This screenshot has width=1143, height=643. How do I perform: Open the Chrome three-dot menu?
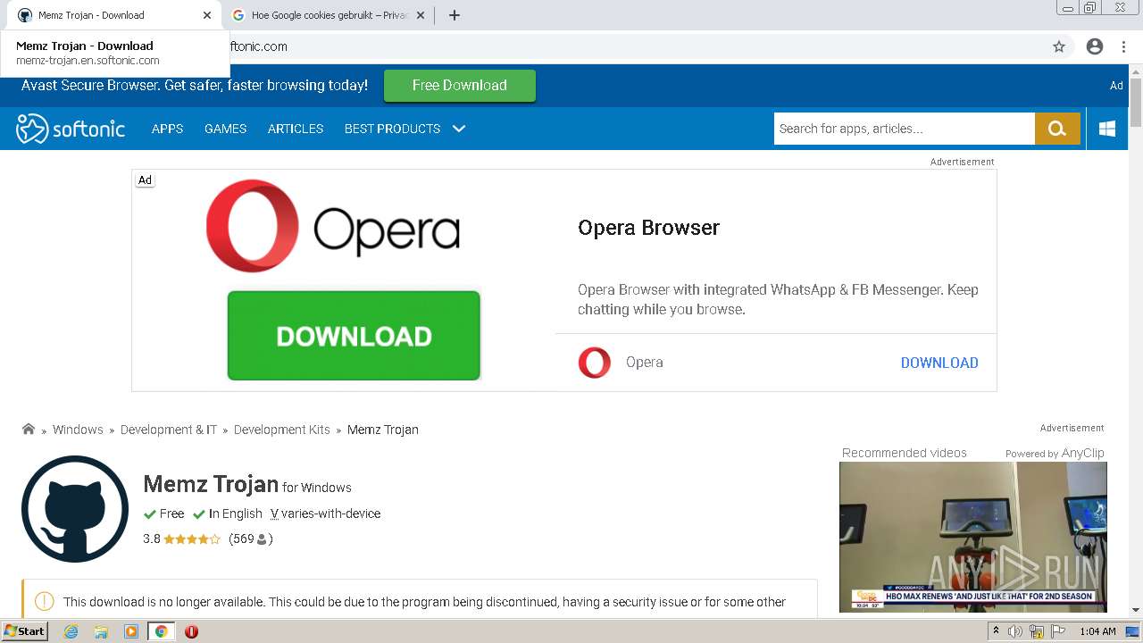pyautogui.click(x=1123, y=46)
